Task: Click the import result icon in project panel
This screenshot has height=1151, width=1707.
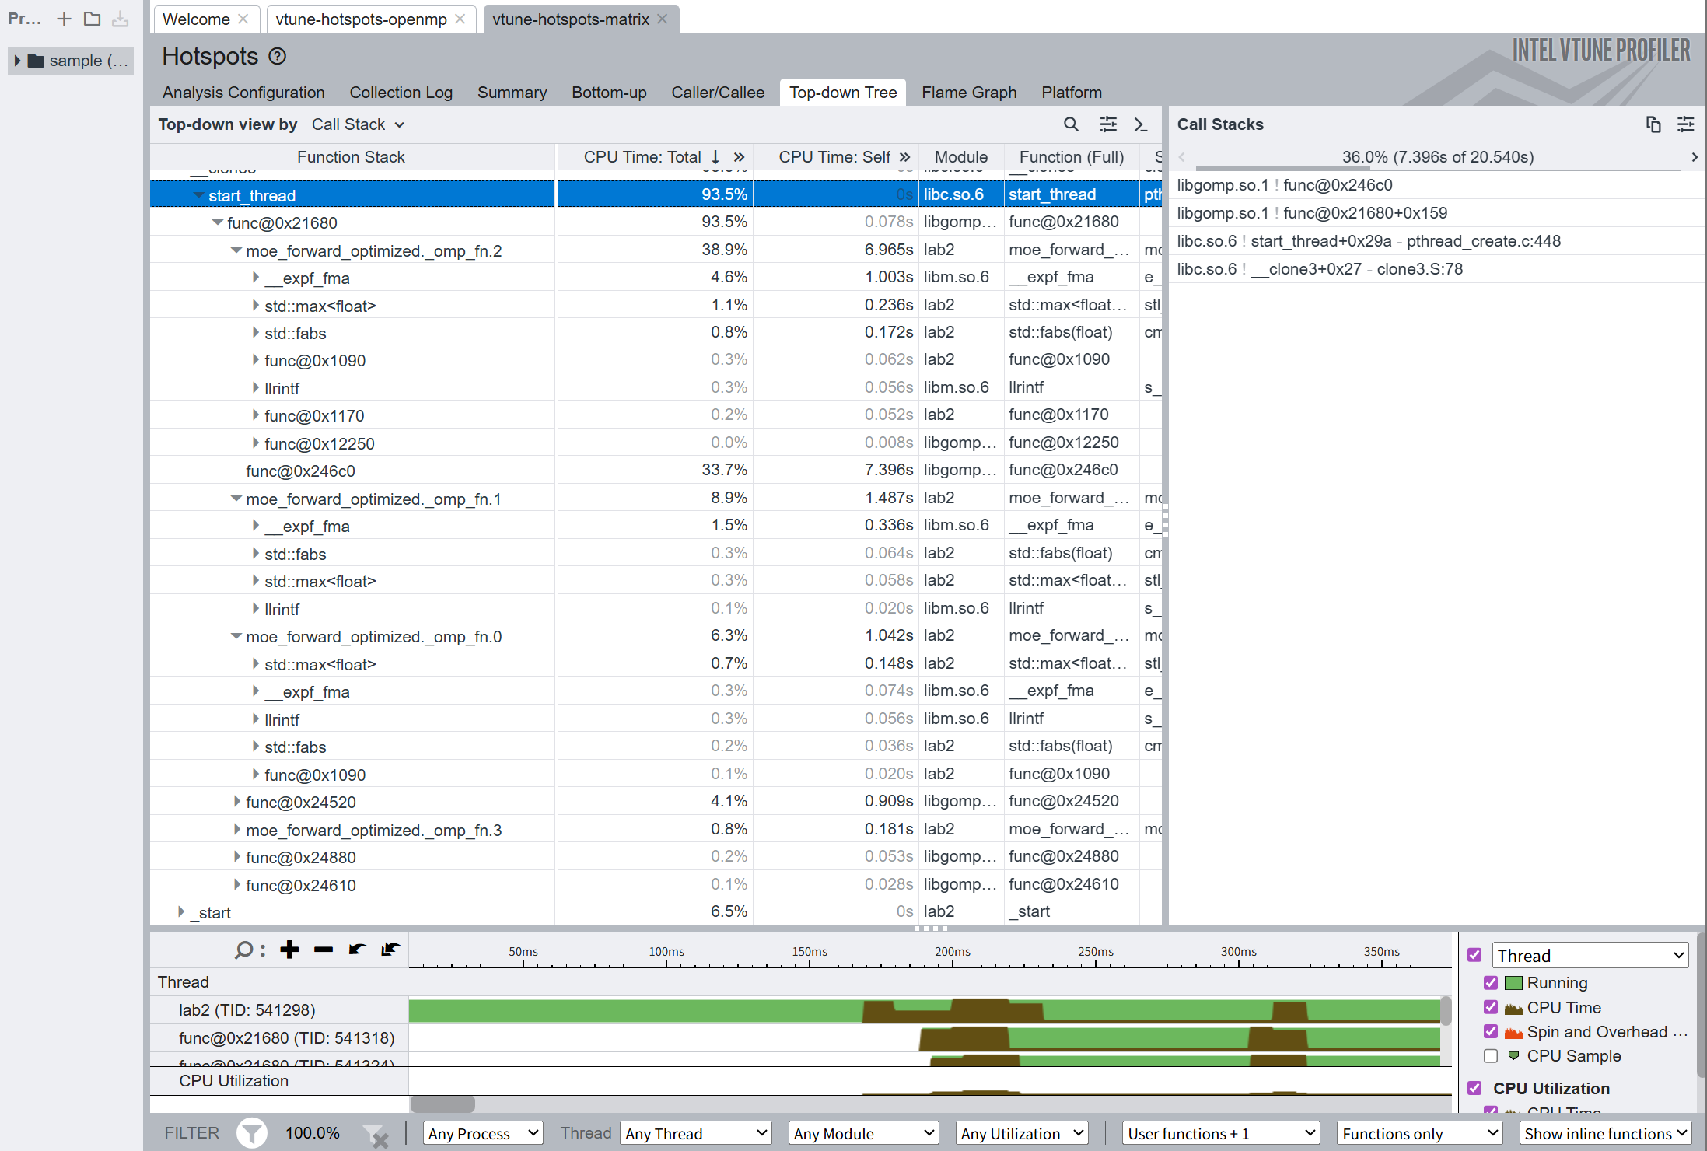Action: pyautogui.click(x=120, y=19)
